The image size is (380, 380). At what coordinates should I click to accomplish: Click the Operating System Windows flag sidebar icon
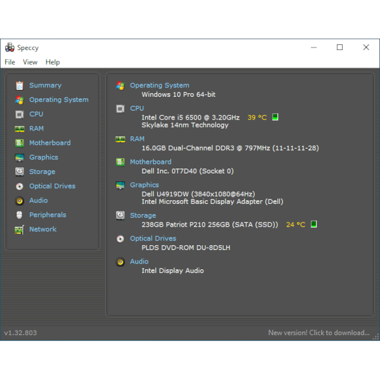tap(20, 100)
